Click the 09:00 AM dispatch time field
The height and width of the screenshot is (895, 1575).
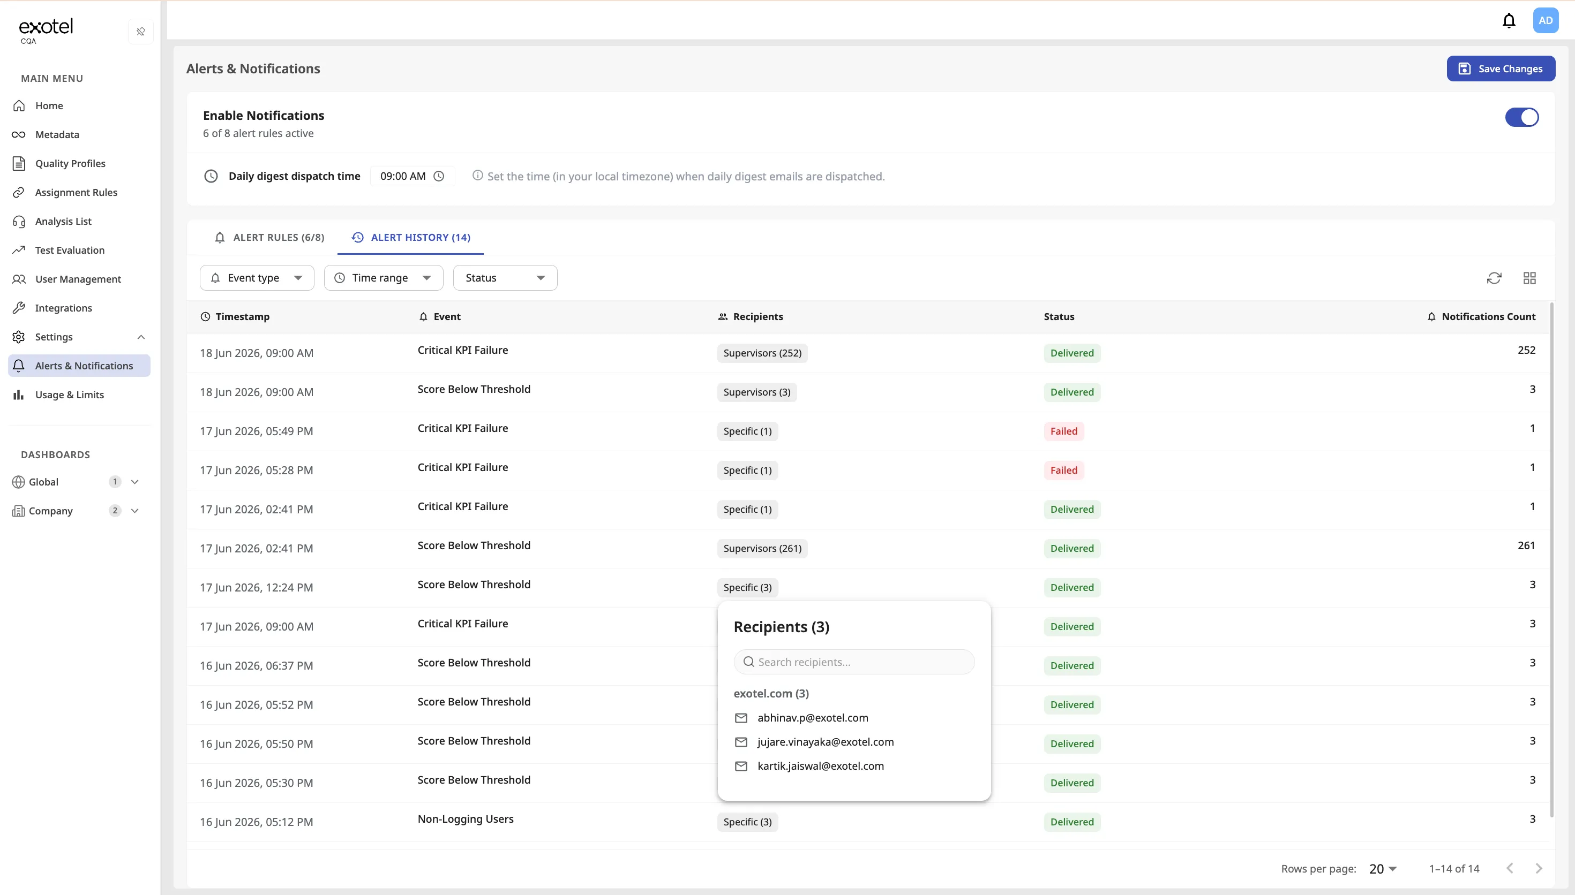click(x=412, y=177)
